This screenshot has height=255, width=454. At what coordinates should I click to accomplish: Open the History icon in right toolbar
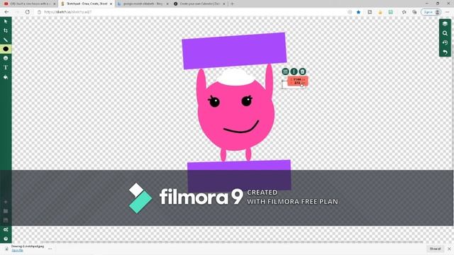[x=445, y=42]
